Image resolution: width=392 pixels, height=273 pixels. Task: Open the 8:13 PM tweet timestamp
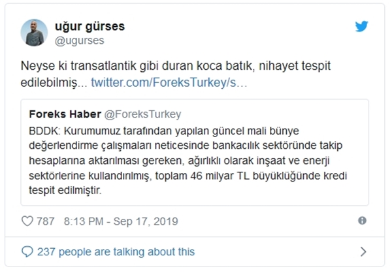point(83,221)
